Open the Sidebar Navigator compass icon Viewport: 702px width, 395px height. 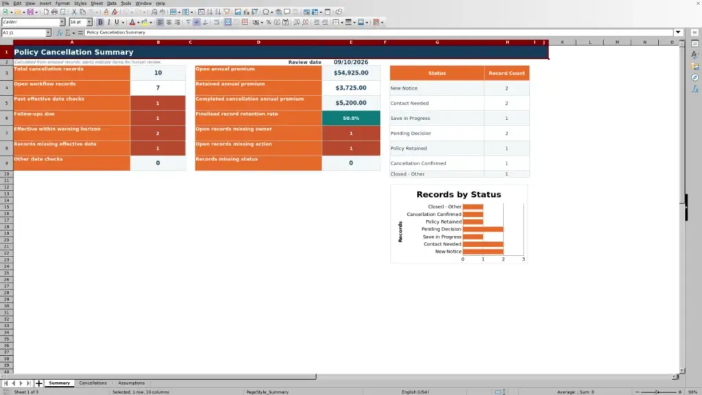[x=695, y=78]
